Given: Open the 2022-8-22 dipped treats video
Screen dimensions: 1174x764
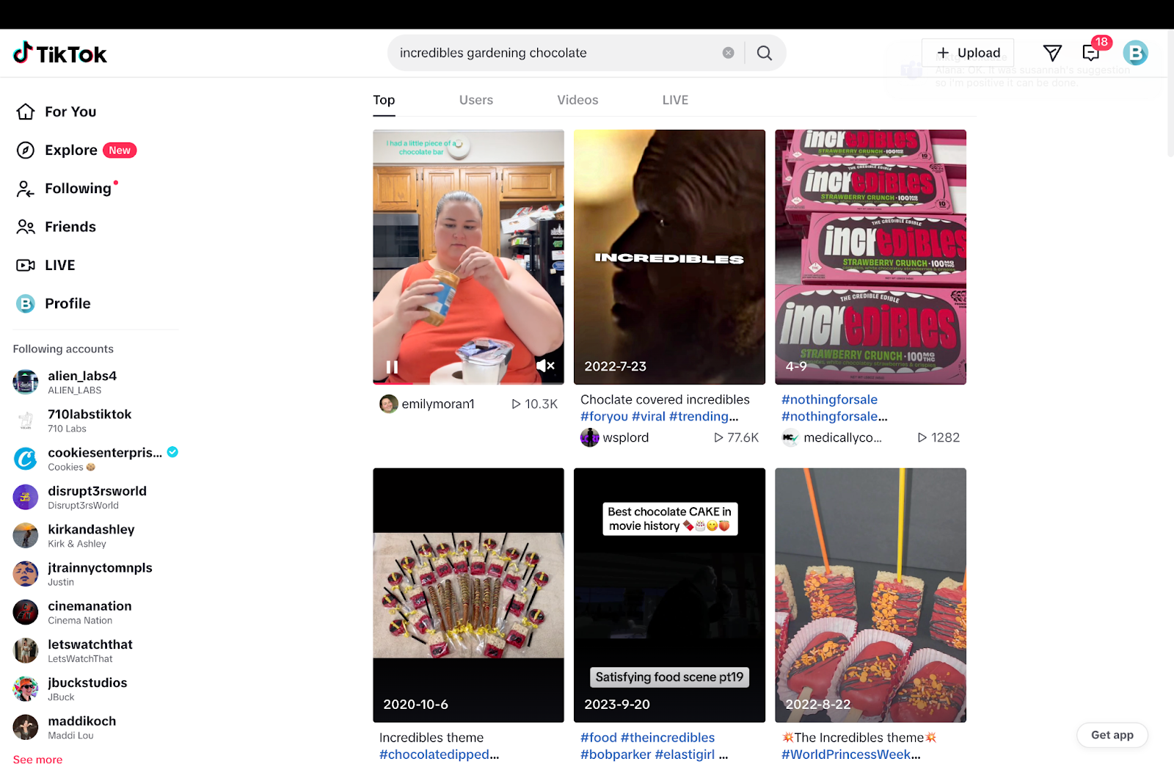Looking at the screenshot, I should (x=870, y=595).
